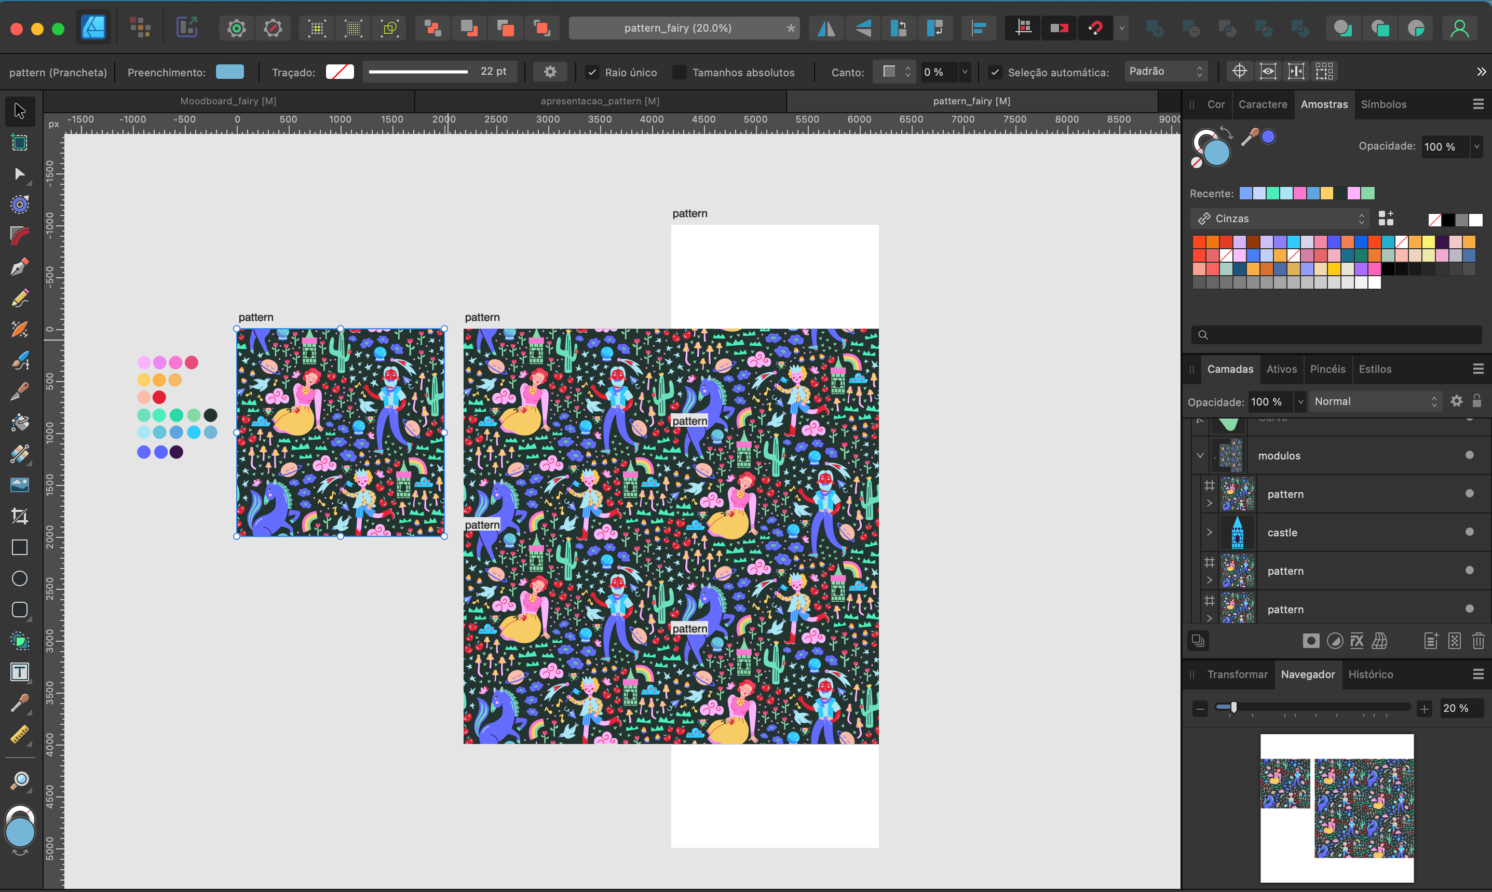This screenshot has height=892, width=1492.
Task: Select the Zoom magnifier tool
Action: click(19, 780)
